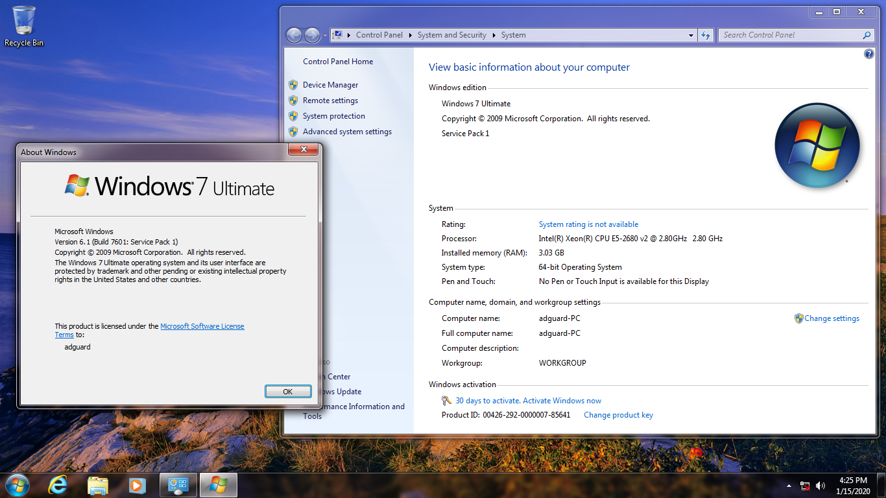Select Control Panel in the breadcrumb

379,35
